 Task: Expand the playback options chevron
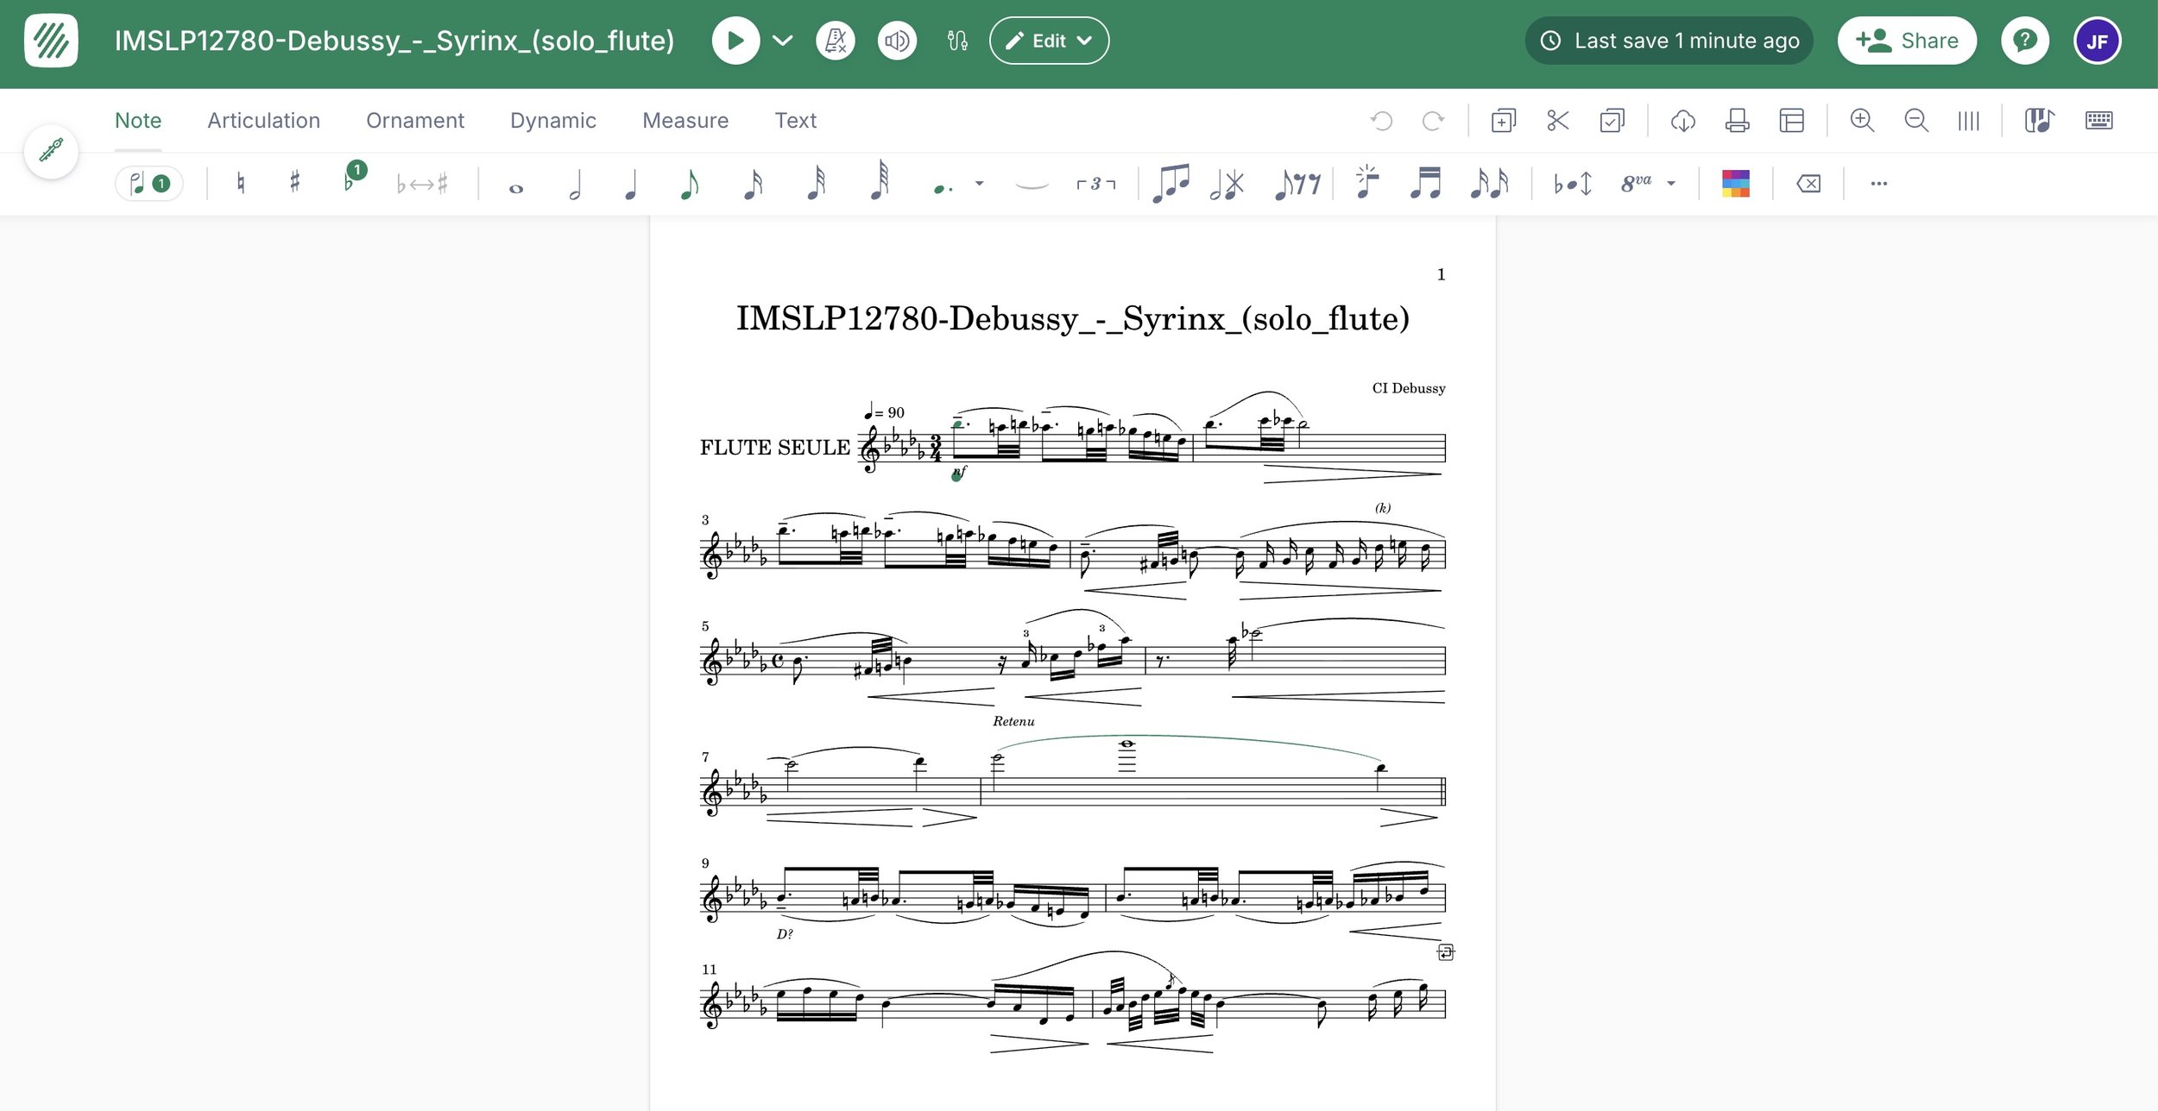pos(782,41)
